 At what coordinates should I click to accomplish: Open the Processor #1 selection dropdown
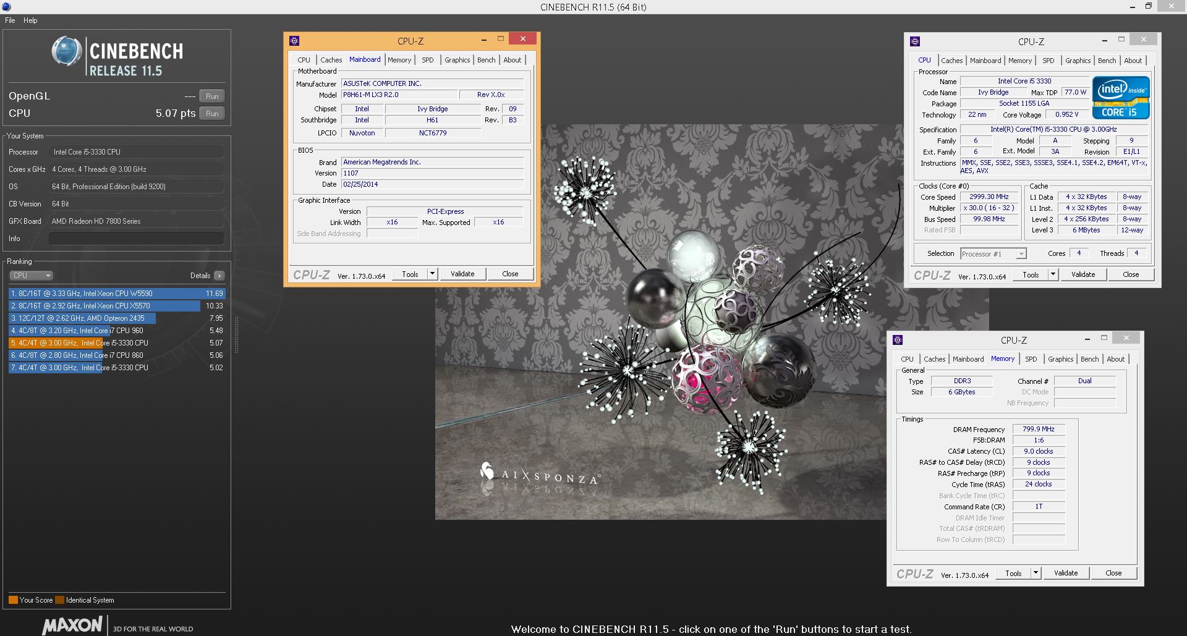pos(993,254)
